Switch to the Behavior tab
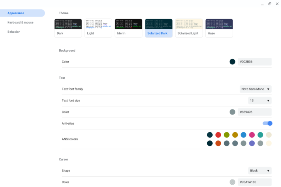Screen dimensions: 281x187 tap(14, 32)
